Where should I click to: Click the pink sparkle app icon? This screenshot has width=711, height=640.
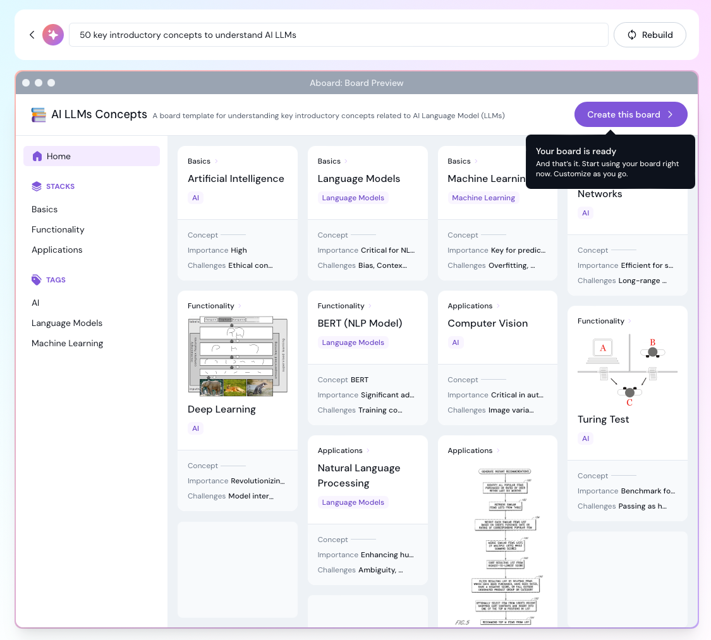tap(53, 35)
